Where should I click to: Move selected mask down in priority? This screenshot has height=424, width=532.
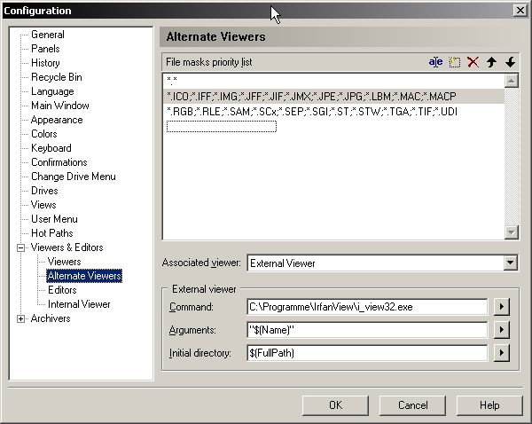click(510, 62)
